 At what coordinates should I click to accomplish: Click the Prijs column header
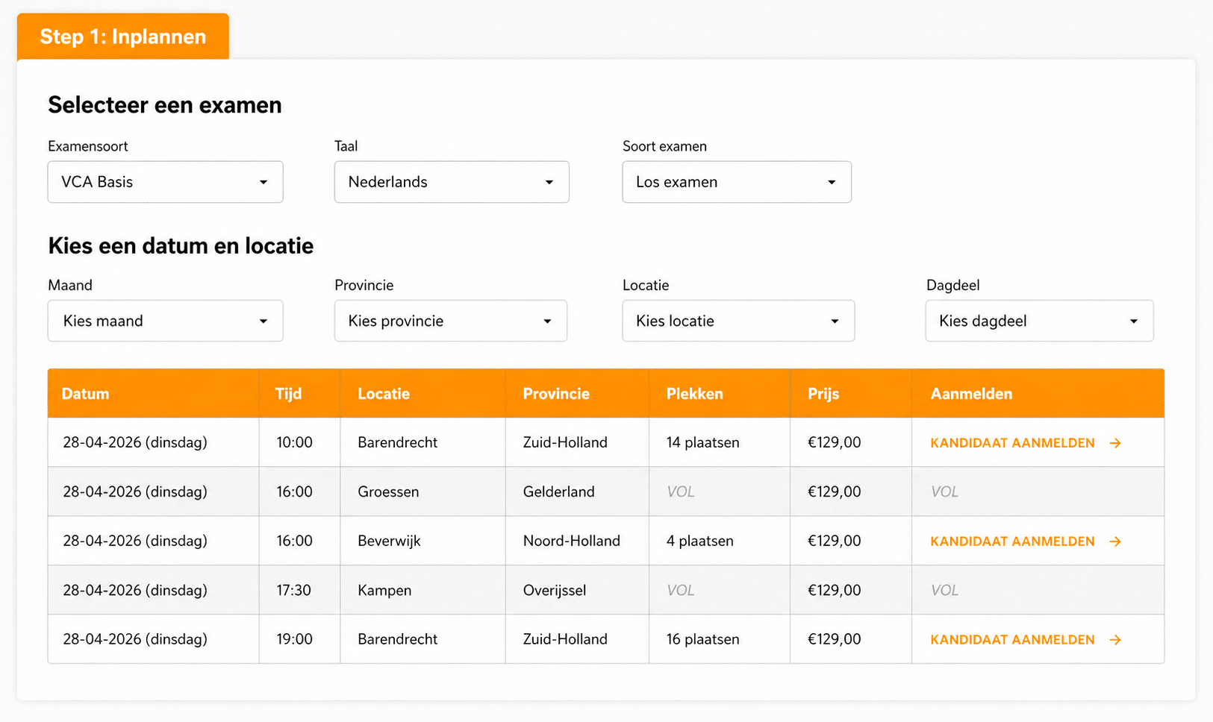pos(823,394)
